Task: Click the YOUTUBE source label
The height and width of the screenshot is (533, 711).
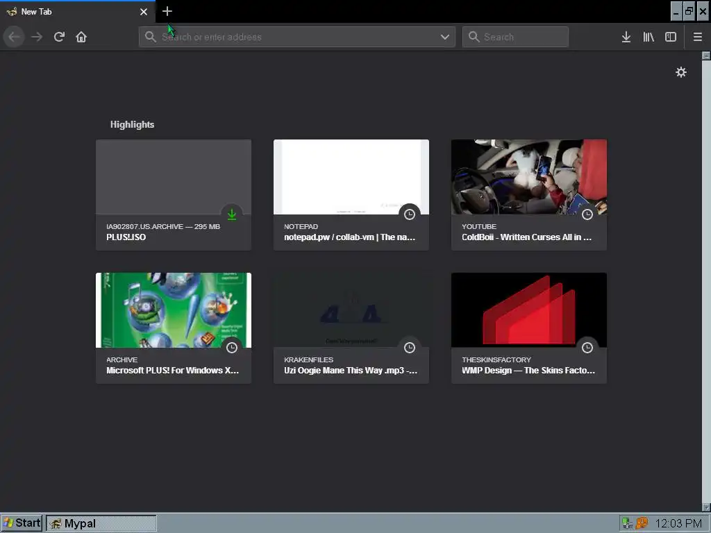Action: [x=479, y=227]
